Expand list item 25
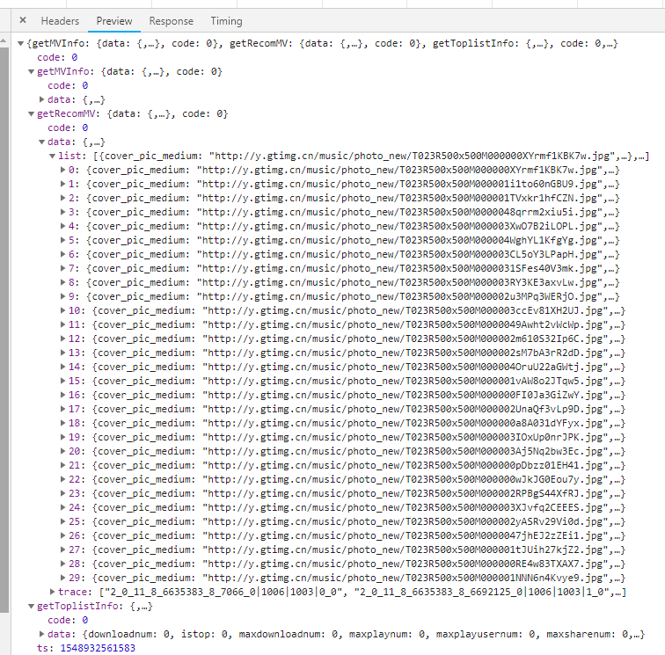 pos(62,521)
